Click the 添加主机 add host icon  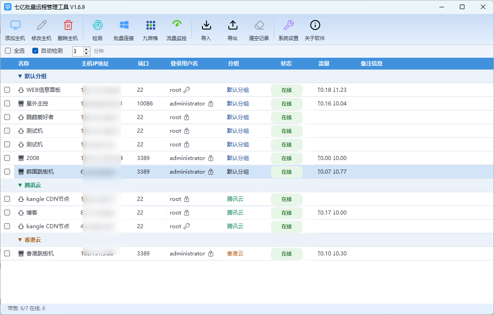[x=15, y=25]
